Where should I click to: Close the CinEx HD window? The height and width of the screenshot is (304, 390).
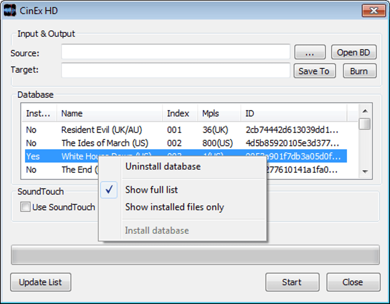(x=374, y=11)
